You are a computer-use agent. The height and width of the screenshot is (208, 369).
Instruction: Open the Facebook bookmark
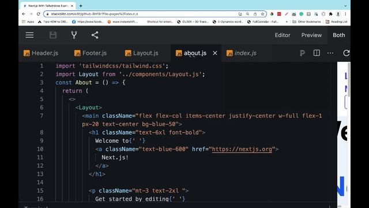(88, 22)
